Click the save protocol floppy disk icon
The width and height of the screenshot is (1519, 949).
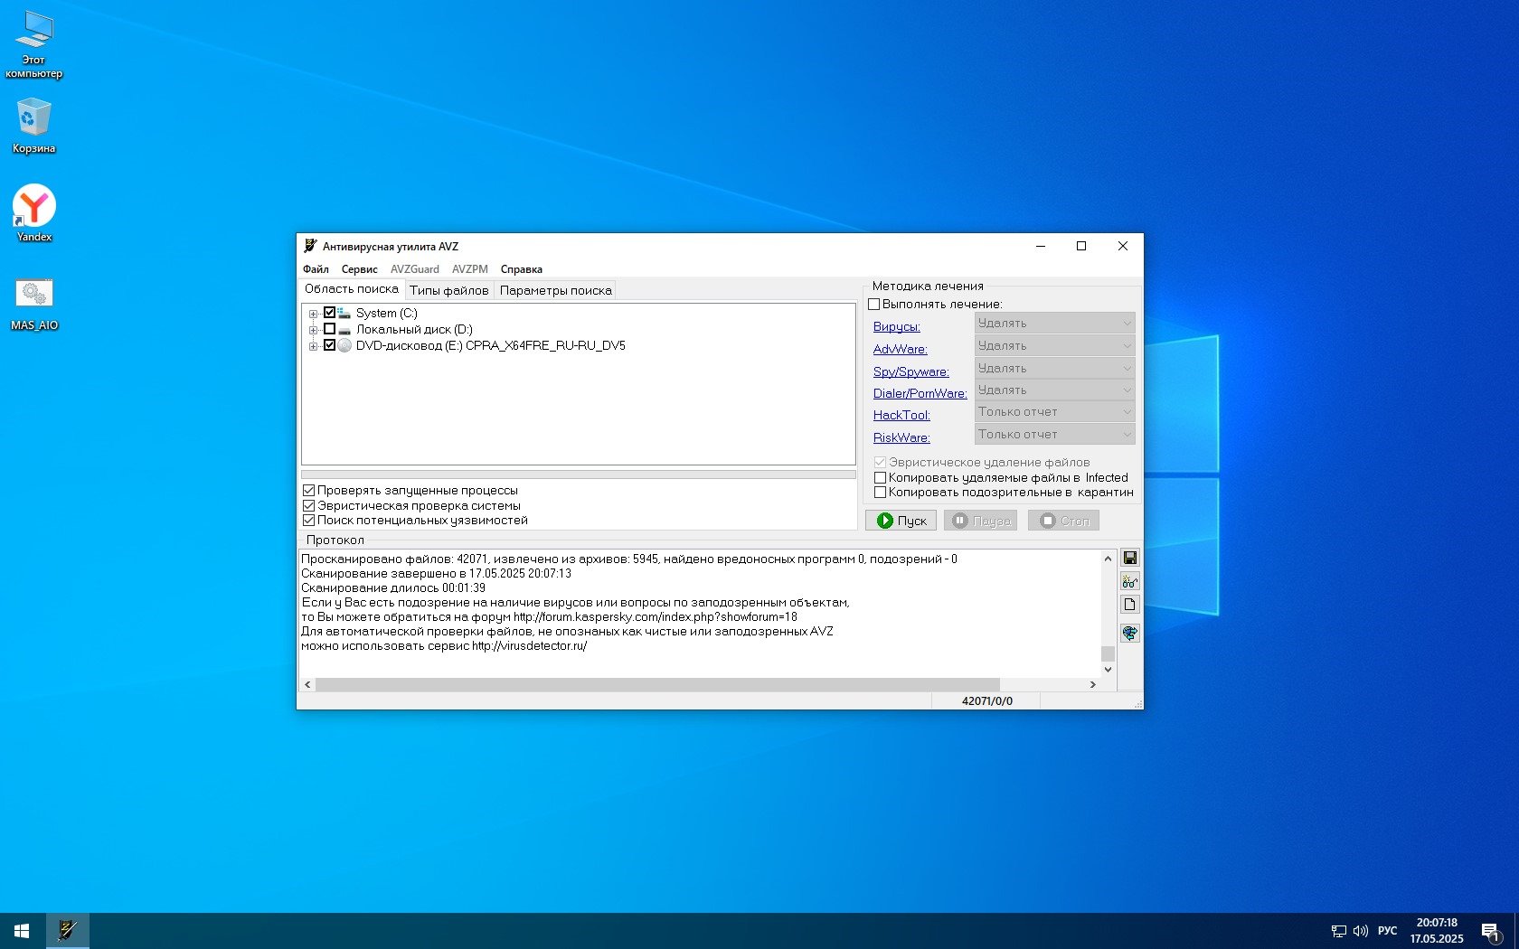pyautogui.click(x=1129, y=558)
